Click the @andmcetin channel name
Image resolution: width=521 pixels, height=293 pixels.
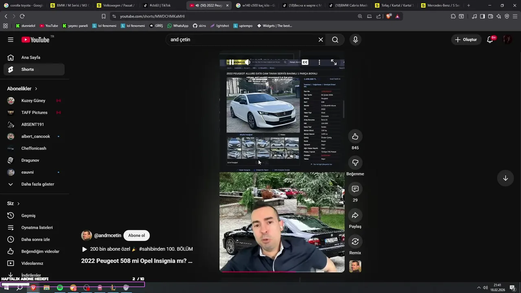click(x=107, y=236)
